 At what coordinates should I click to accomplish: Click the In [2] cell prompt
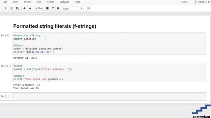click(x=6, y=66)
